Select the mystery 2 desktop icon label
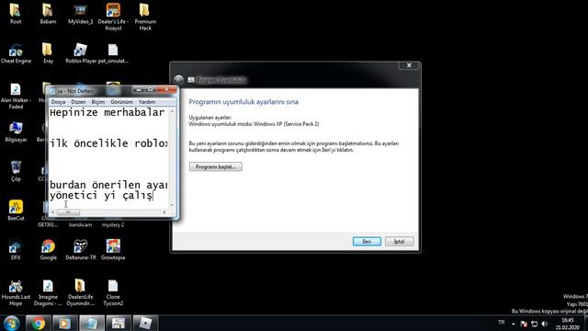 [x=113, y=224]
